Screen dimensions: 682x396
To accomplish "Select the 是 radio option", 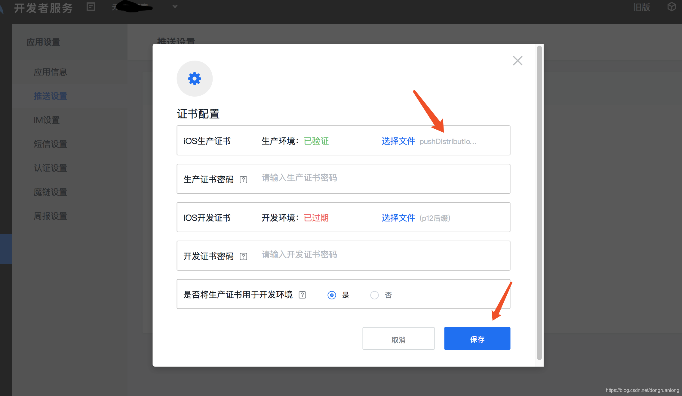I will pyautogui.click(x=332, y=295).
